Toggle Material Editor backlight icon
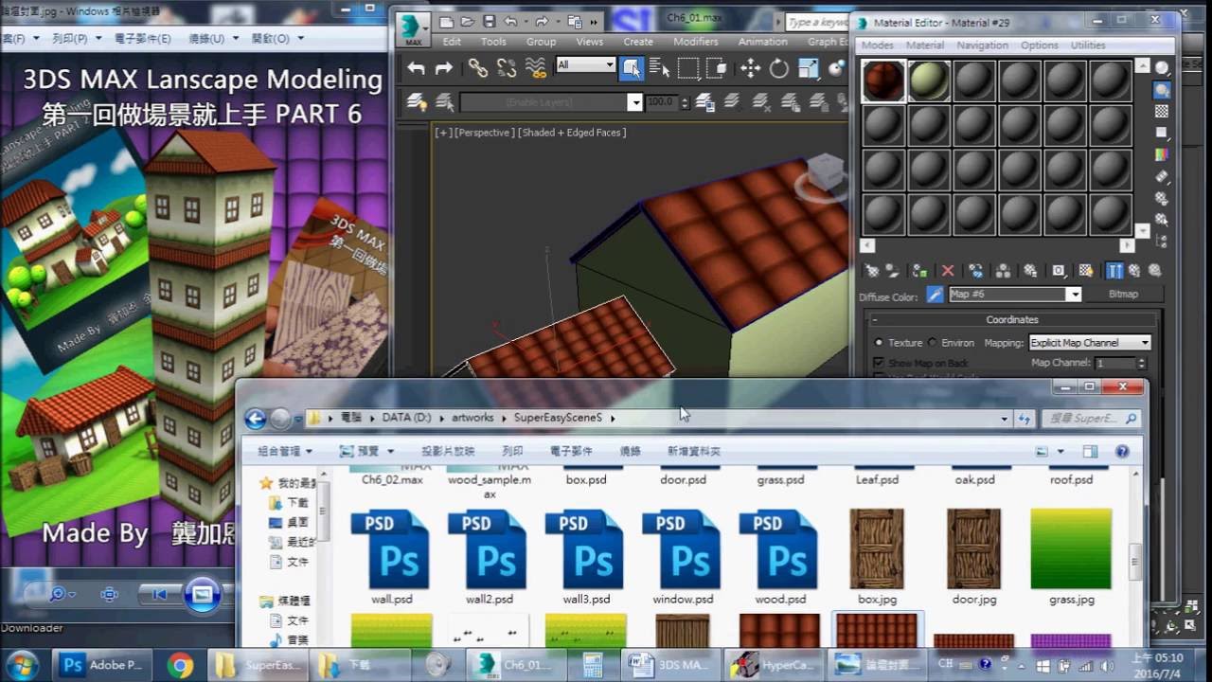 pyautogui.click(x=1162, y=91)
